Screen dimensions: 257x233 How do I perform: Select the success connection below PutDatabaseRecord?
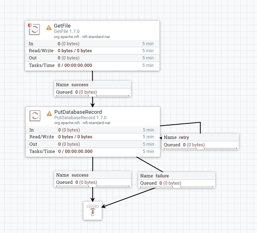pyautogui.click(x=93, y=179)
